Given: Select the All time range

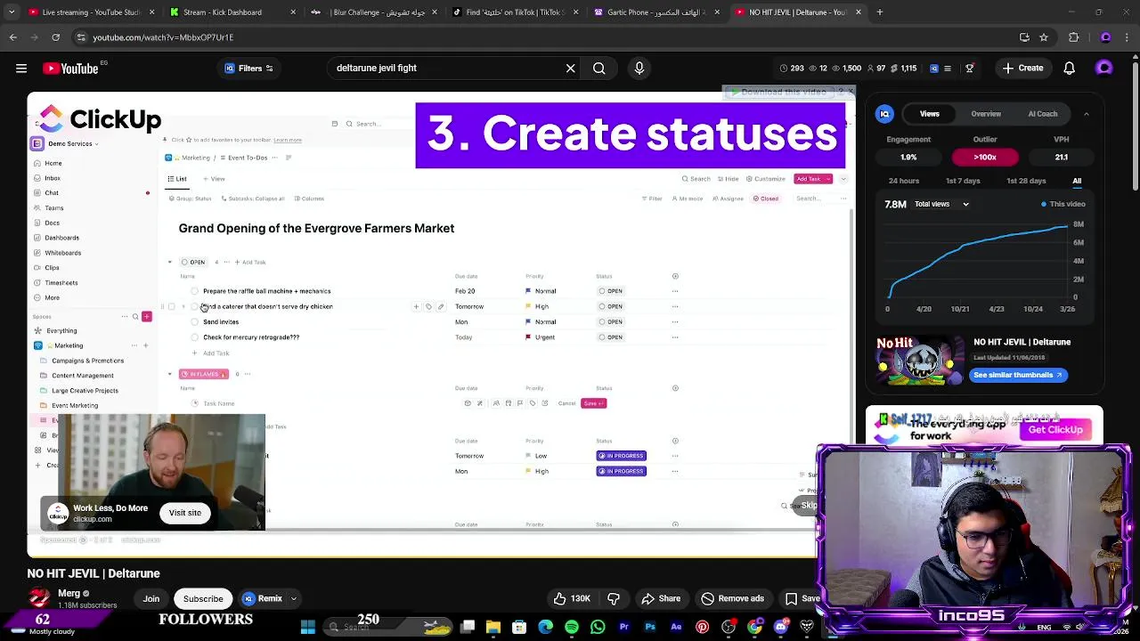Looking at the screenshot, I should 1077,181.
